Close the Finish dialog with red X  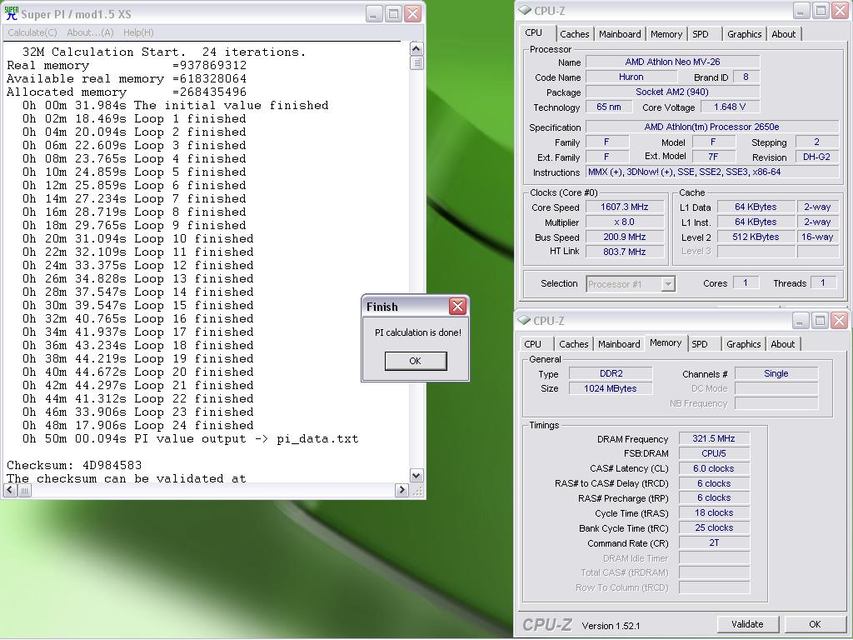pyautogui.click(x=457, y=307)
